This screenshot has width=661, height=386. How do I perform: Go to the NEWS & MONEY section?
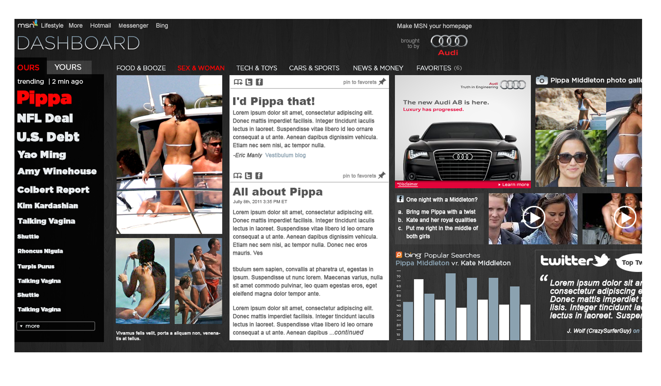[378, 68]
